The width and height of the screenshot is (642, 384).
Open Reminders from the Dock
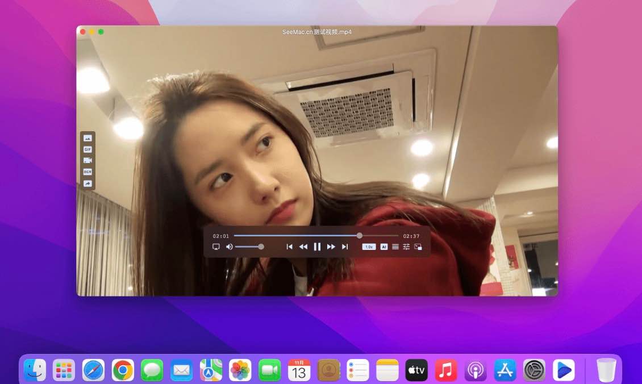coord(357,370)
